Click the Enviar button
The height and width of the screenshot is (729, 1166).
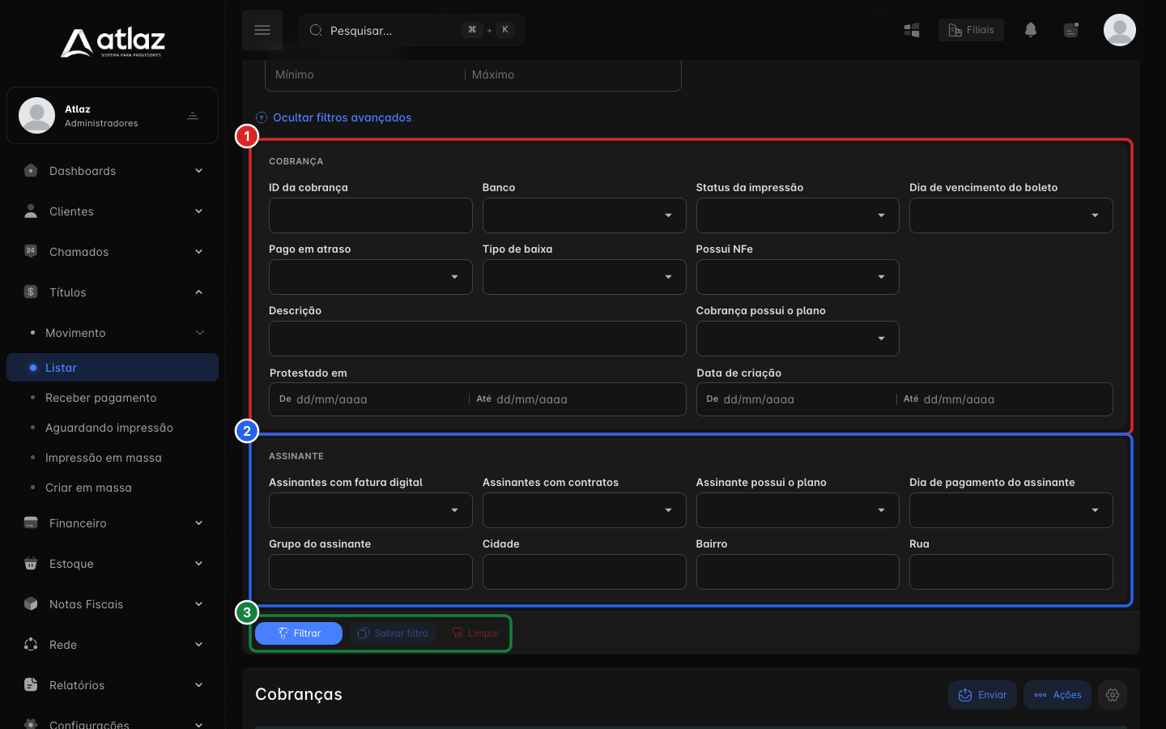pyautogui.click(x=982, y=695)
